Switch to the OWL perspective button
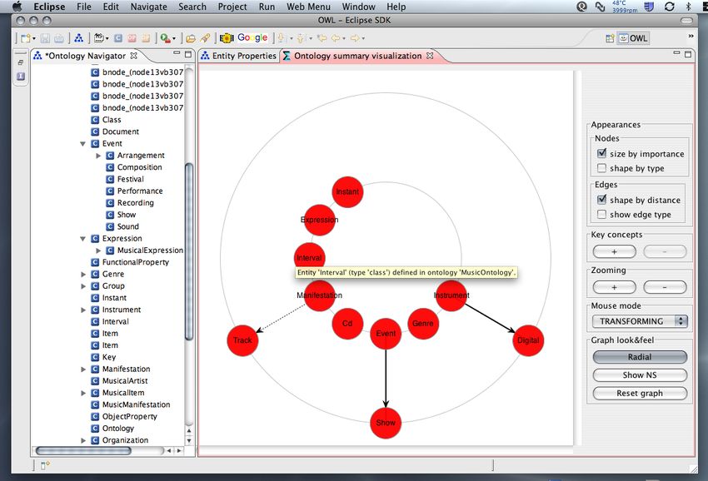 633,38
